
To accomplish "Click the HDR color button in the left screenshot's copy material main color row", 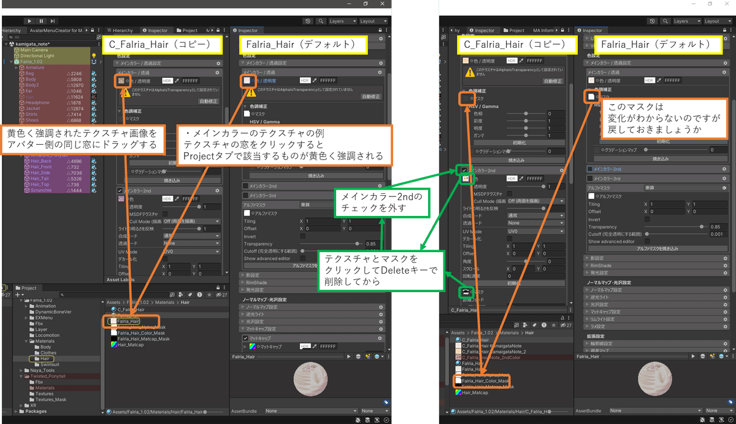I will click(x=167, y=80).
